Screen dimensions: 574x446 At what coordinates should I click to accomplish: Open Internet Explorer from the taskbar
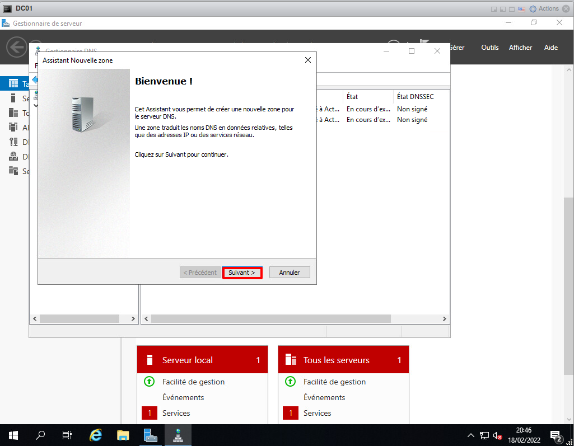click(x=96, y=435)
